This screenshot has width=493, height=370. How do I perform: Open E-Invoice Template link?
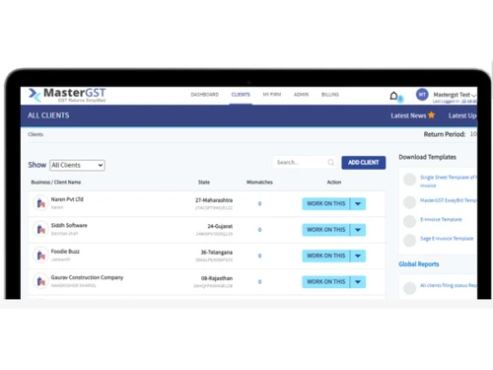click(x=441, y=219)
